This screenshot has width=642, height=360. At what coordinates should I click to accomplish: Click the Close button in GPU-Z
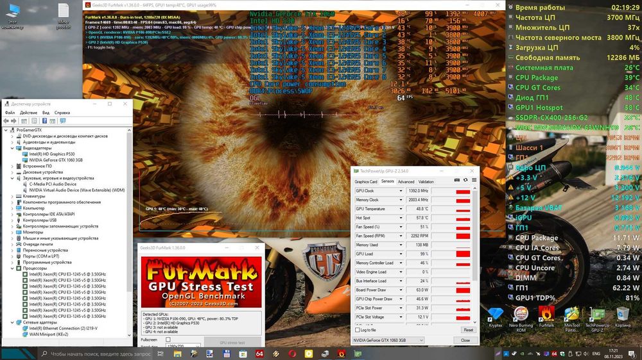[465, 340]
